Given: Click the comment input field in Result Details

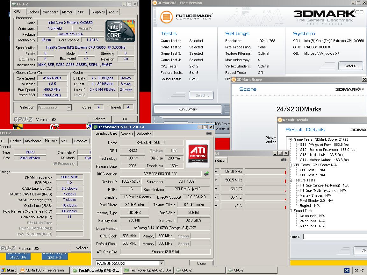Looking at the screenshot, I should click(335, 237).
